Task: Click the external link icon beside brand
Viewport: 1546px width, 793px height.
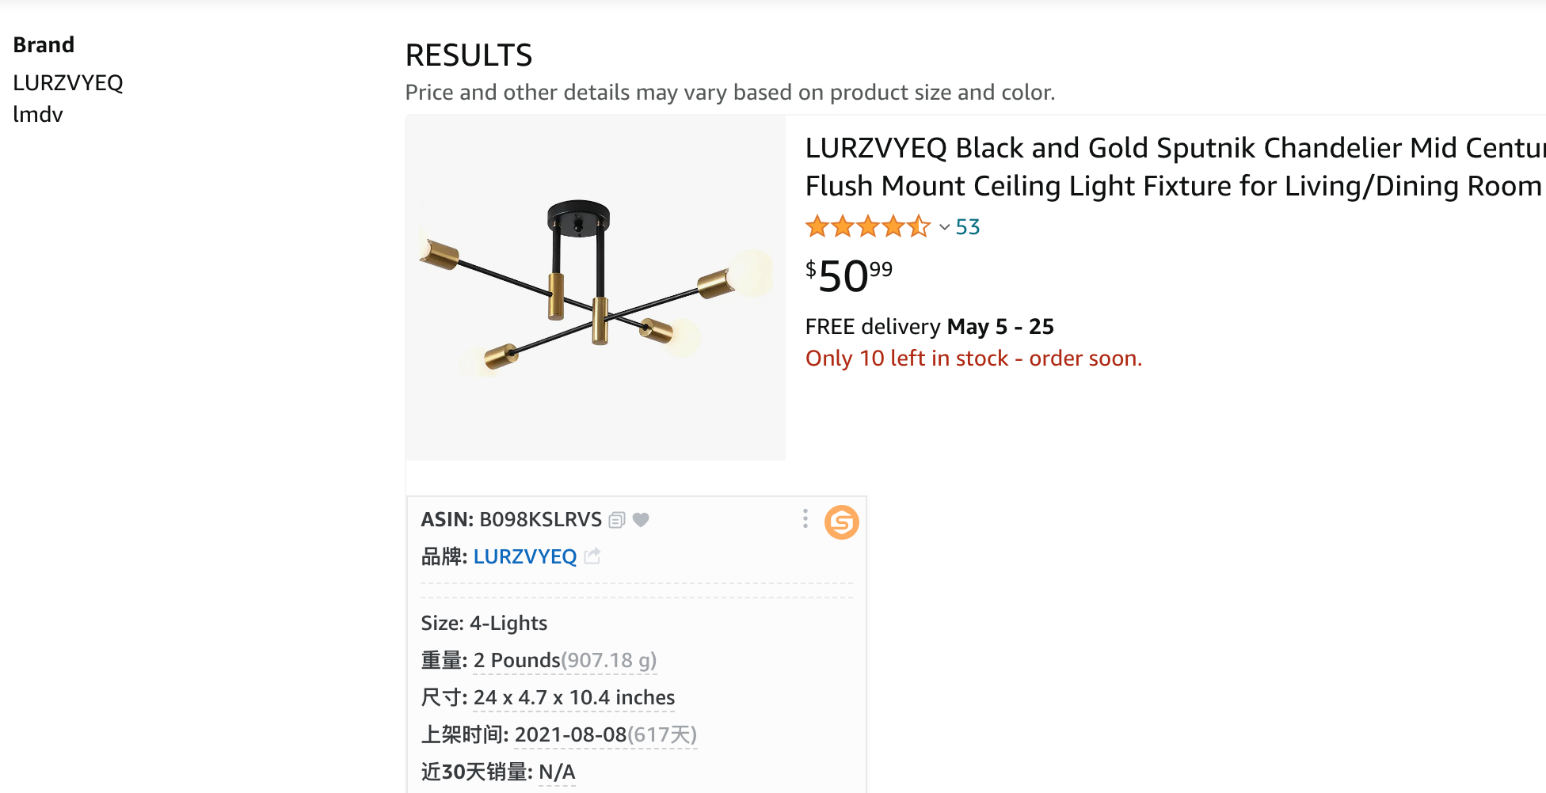Action: point(592,556)
